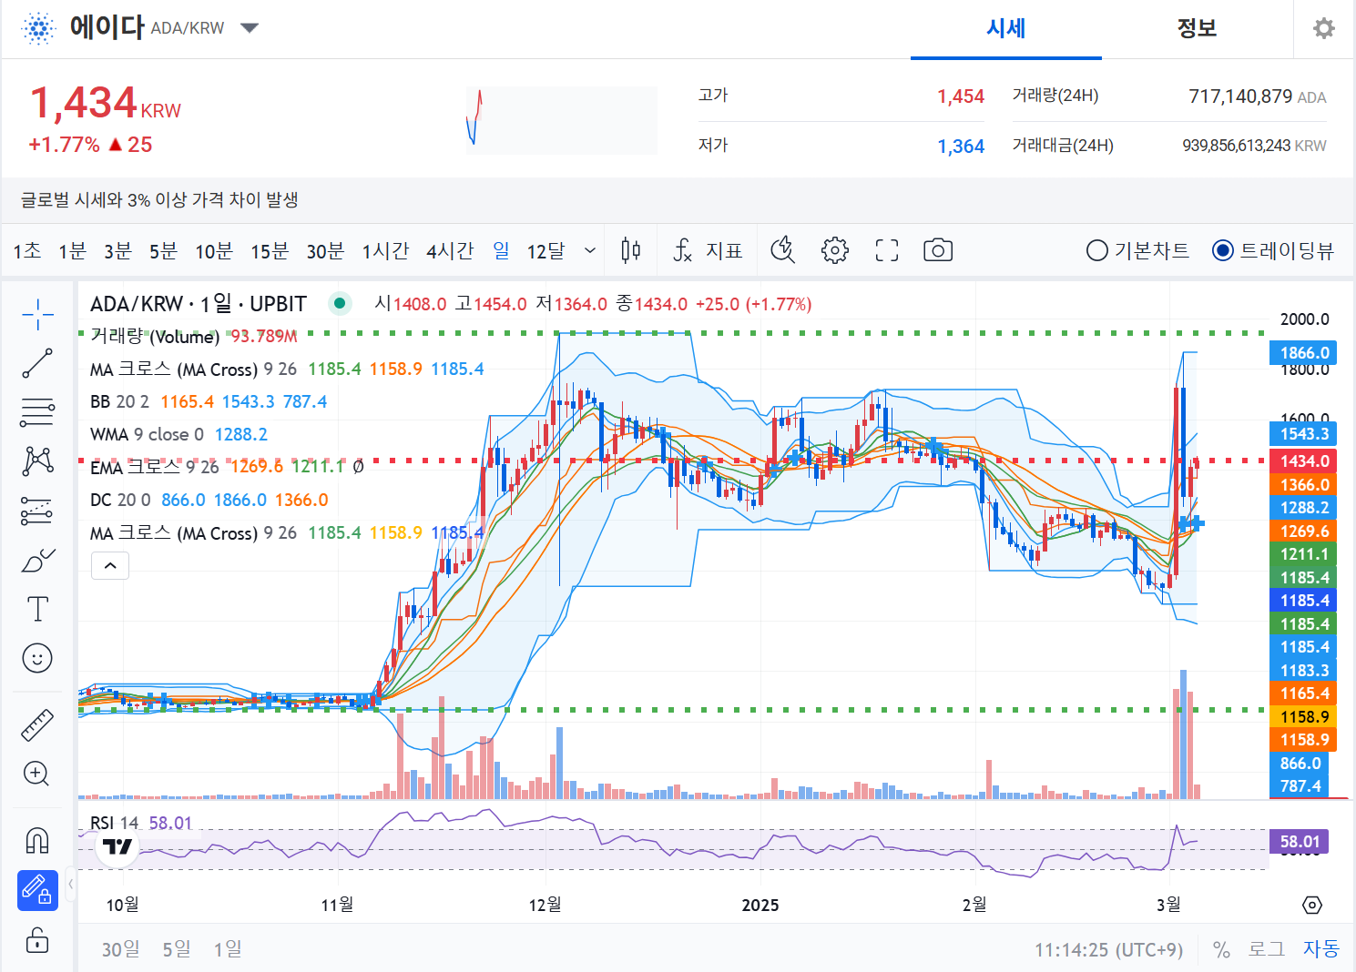1356x972 pixels.
Task: Select the 4시간 interval
Action: tap(450, 250)
